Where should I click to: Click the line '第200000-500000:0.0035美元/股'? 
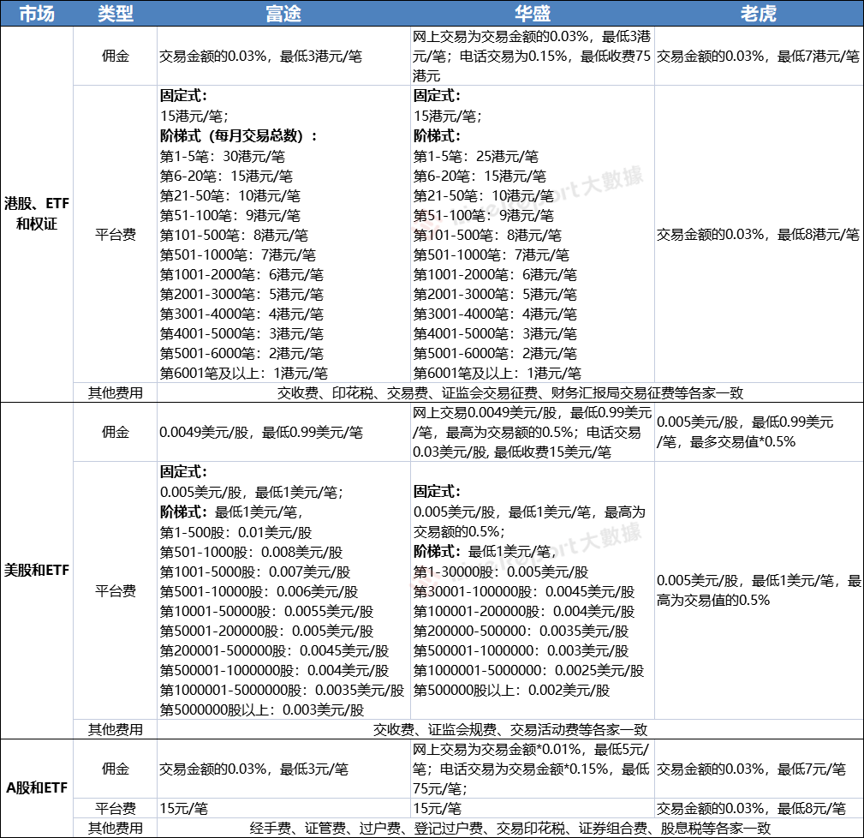pyautogui.click(x=521, y=631)
